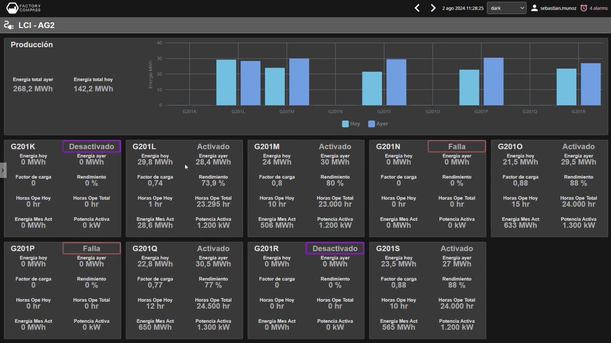Screen dimensions: 611x343
Task: Select G201S Ayer bar in chart
Action: coord(396,82)
